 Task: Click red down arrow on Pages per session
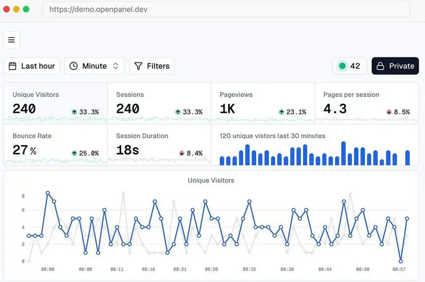(x=389, y=112)
